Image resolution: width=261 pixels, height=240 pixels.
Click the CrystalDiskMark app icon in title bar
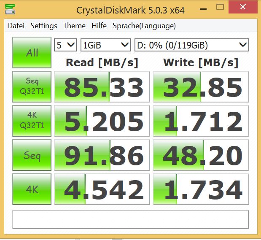11,8
